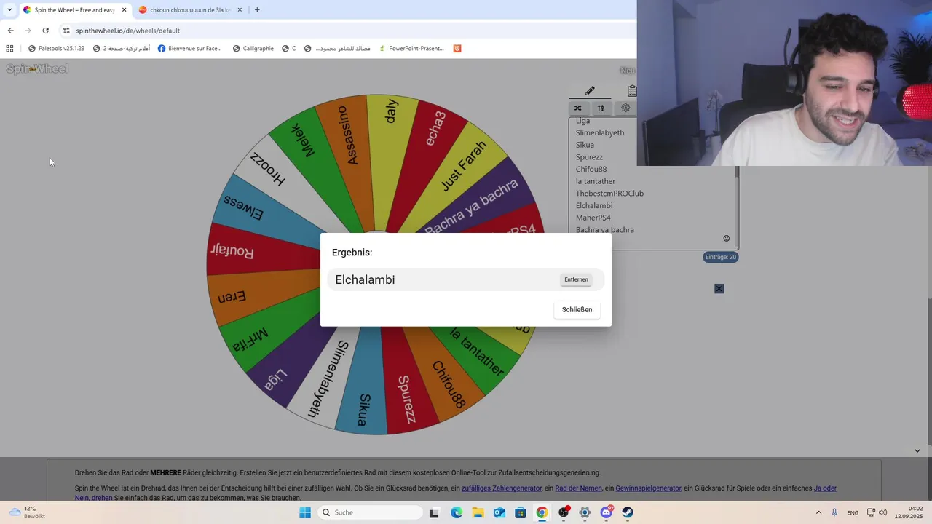This screenshot has width=932, height=524.
Task: Click the microphone tray icon
Action: (x=834, y=512)
